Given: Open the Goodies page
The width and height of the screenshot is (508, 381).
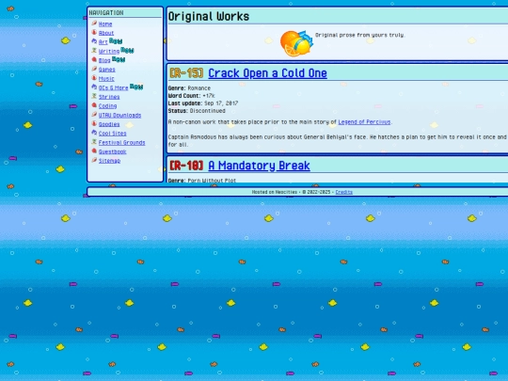Looking at the screenshot, I should click(x=109, y=124).
